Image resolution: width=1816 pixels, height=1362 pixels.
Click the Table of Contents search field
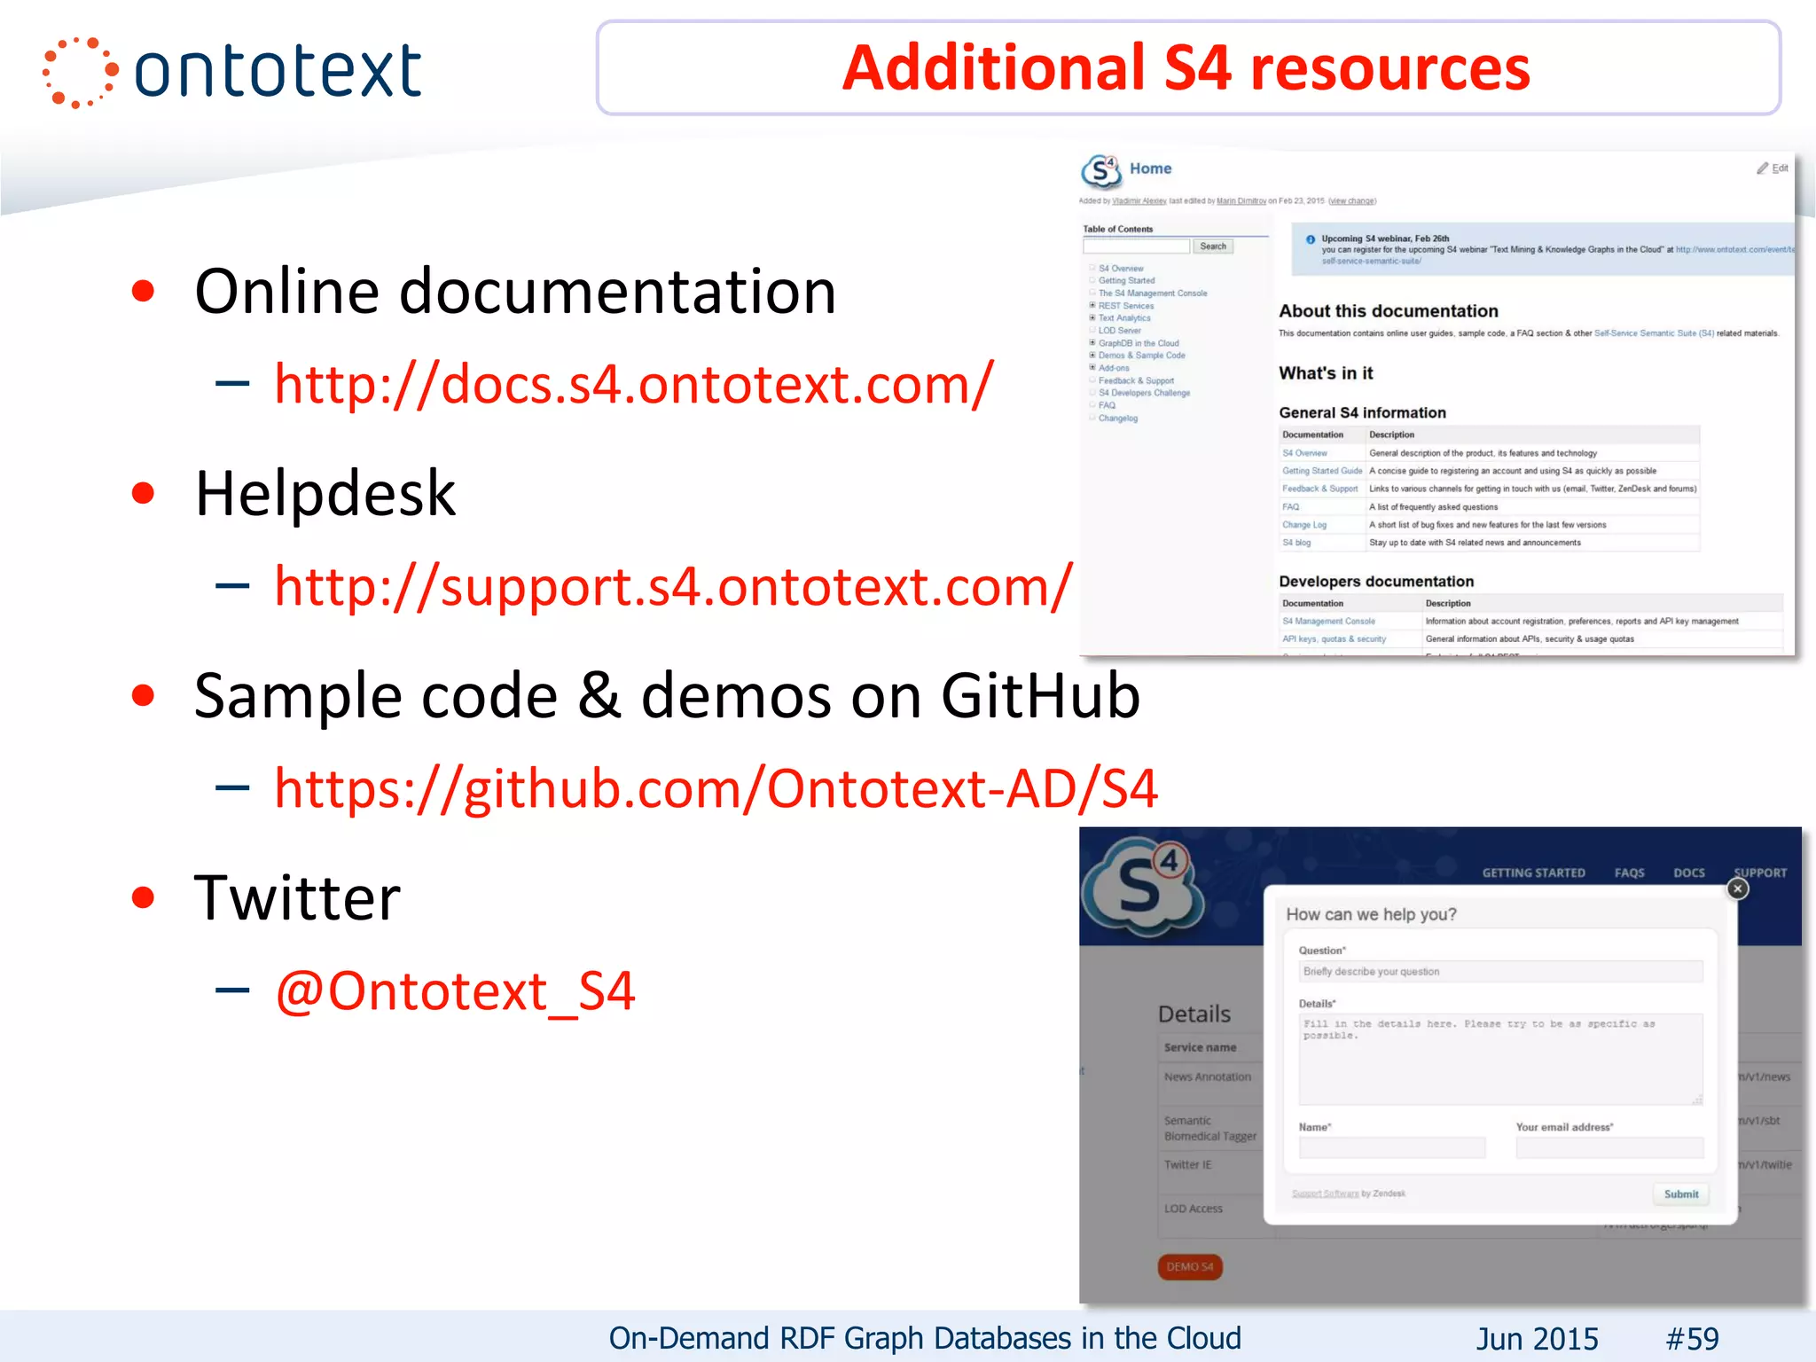pyautogui.click(x=1136, y=247)
